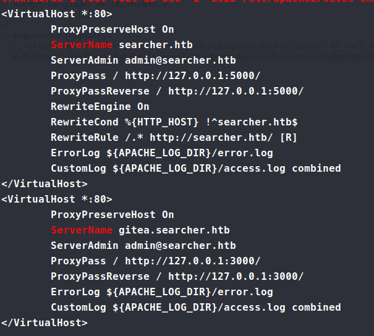Click the last closing VirtualHost tag
This screenshot has height=336, width=374.
[x=44, y=322]
